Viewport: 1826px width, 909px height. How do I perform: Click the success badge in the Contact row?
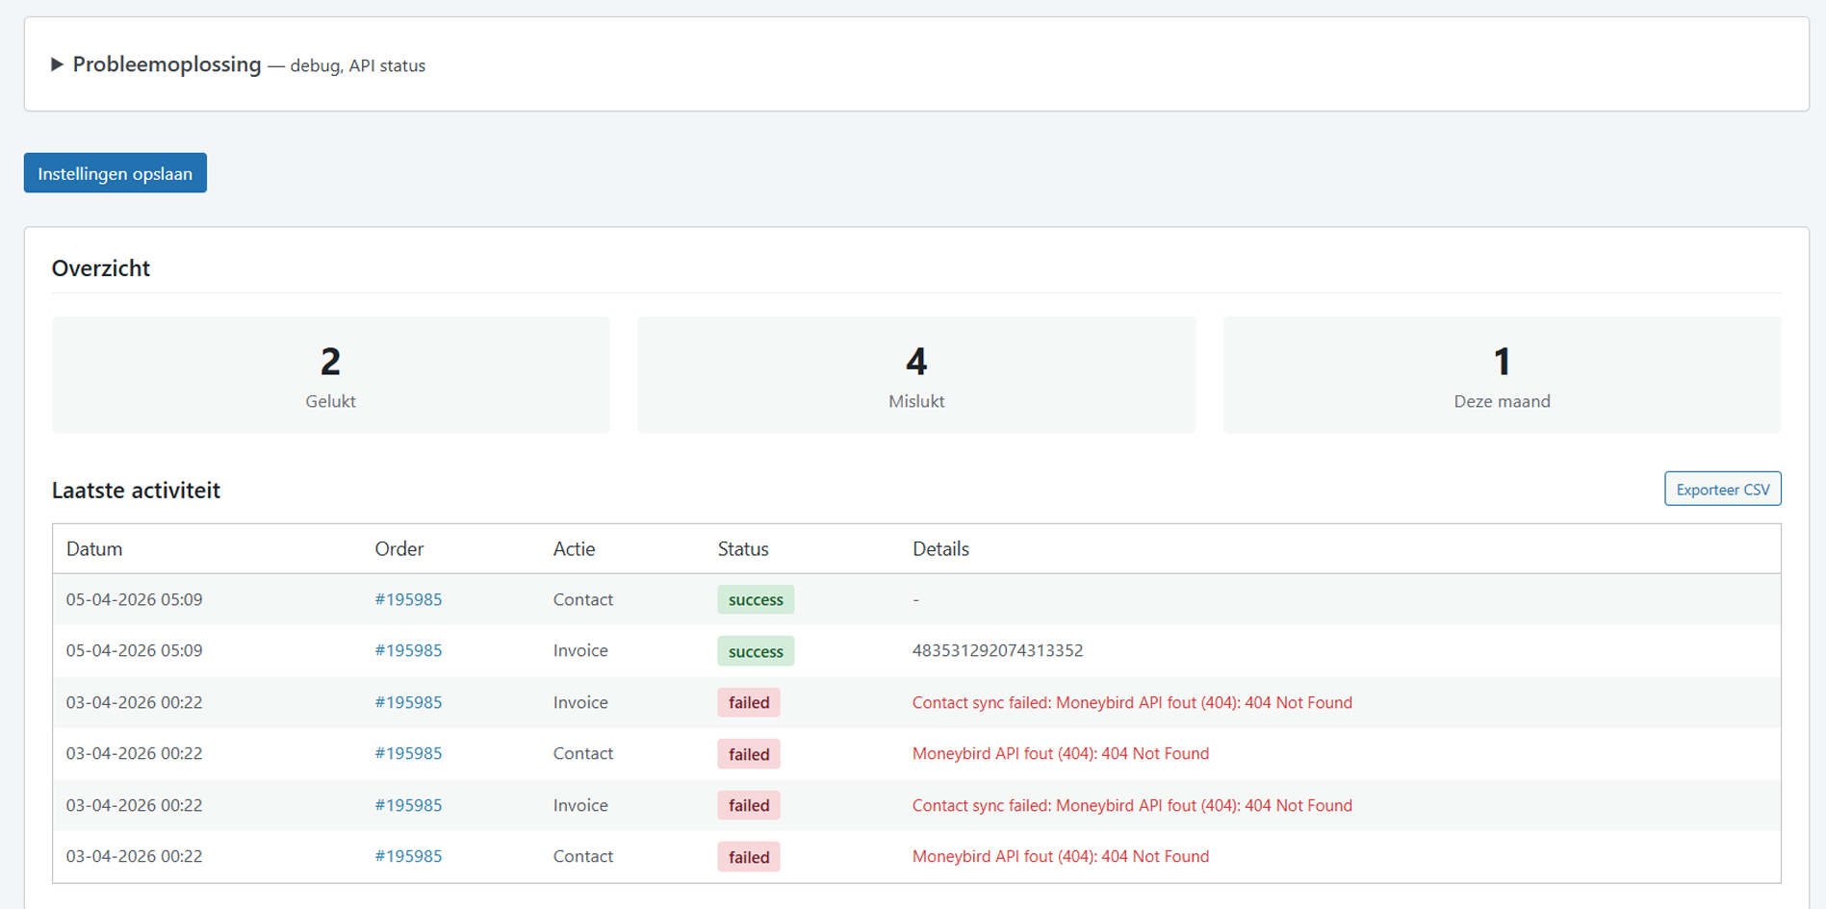coord(756,599)
